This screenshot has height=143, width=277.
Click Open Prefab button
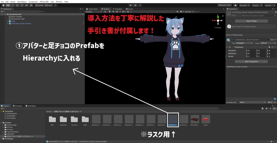point(251,21)
